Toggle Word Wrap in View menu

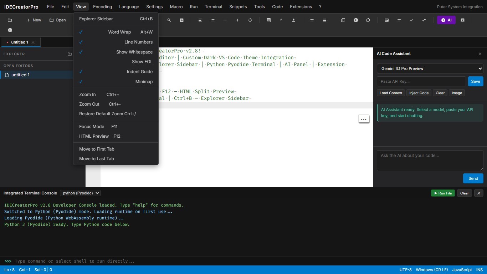(x=116, y=32)
